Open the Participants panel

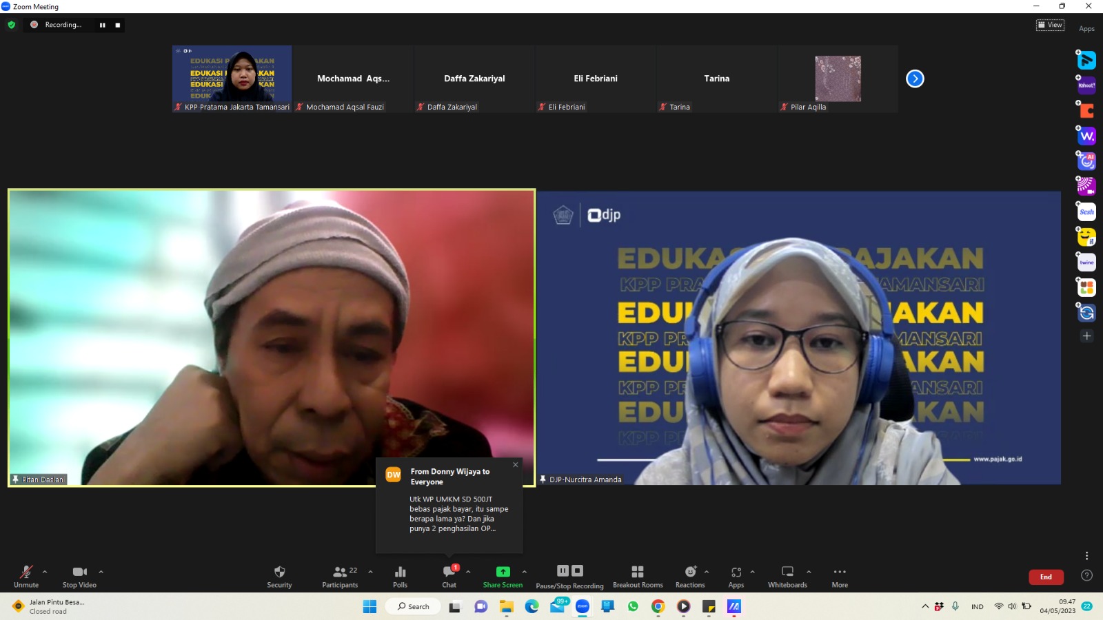[340, 576]
